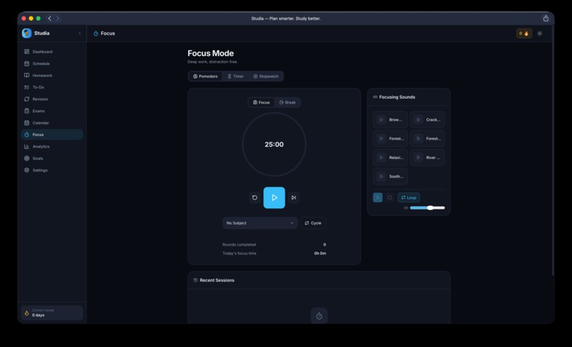The image size is (572, 347).
Task: Click the streak flame counter badge
Action: (524, 33)
